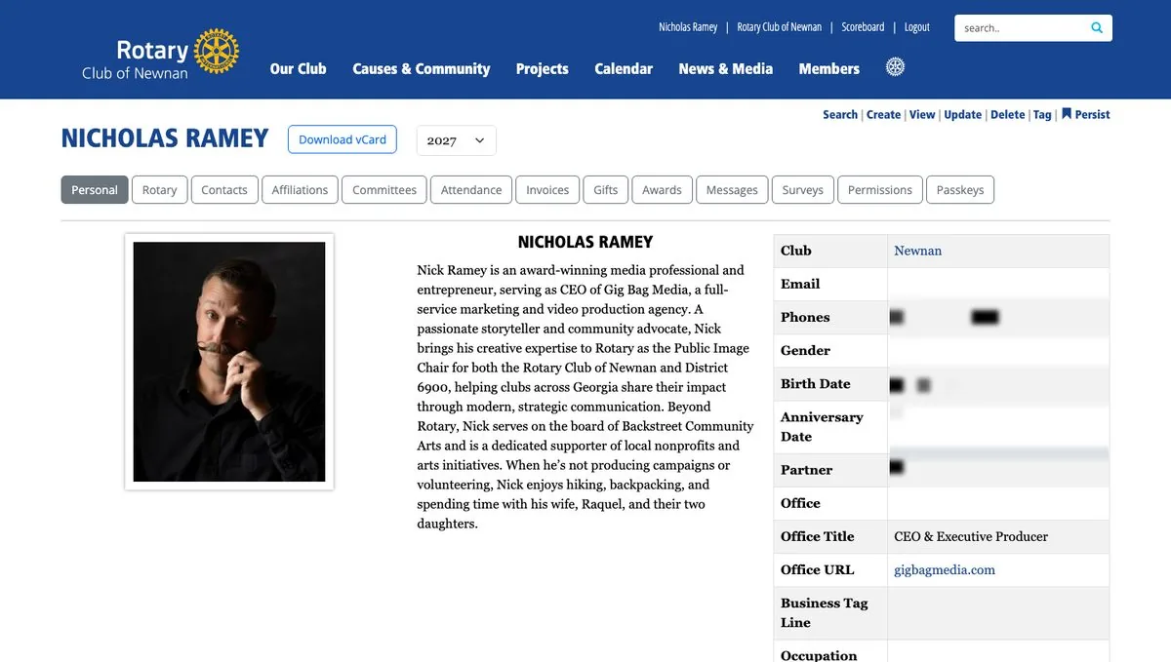The width and height of the screenshot is (1171, 662).
Task: Click the Persist bookmark icon
Action: click(x=1067, y=114)
